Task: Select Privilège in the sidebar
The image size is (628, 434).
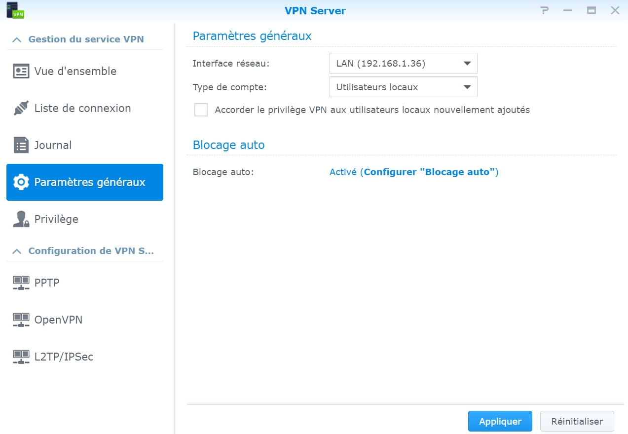Action: coord(85,219)
